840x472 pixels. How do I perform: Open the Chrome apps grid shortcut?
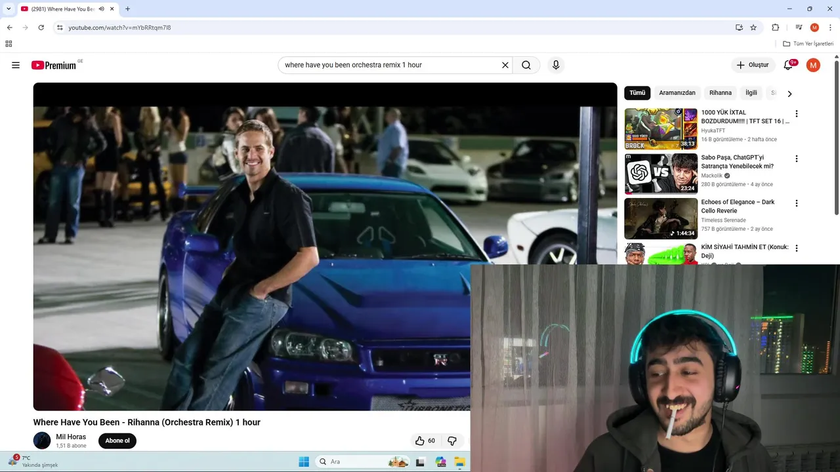coord(9,44)
